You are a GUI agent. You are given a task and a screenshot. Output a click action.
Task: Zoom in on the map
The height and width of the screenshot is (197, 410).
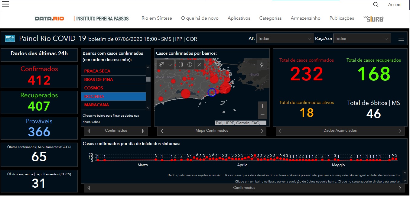(262, 106)
